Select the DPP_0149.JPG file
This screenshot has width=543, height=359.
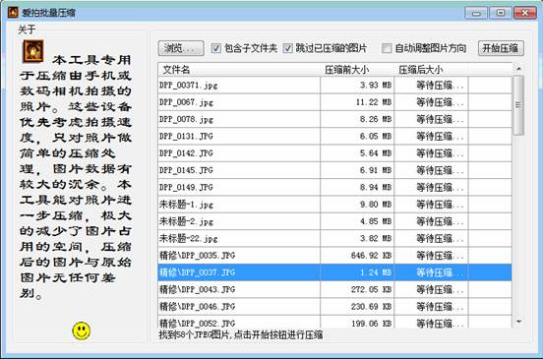(x=334, y=187)
